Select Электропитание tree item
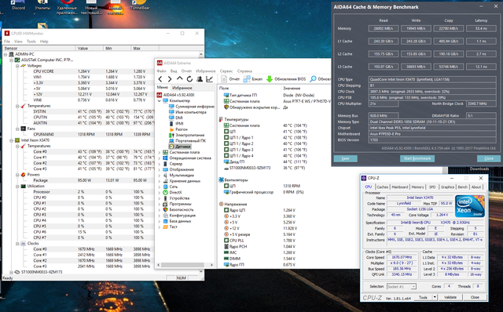Image resolution: width=503 pixels, height=312 pixels. [x=186, y=135]
